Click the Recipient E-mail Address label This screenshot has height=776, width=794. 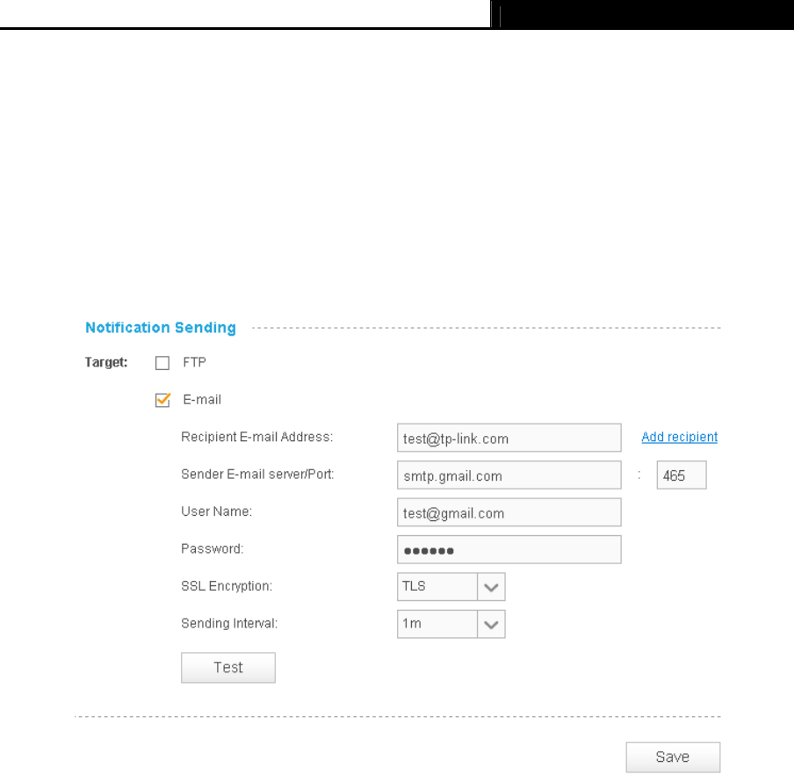[x=256, y=437]
